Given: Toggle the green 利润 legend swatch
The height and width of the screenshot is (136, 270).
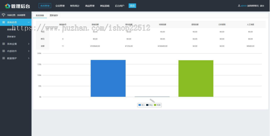Looking at the screenshot, I should point(155,105).
